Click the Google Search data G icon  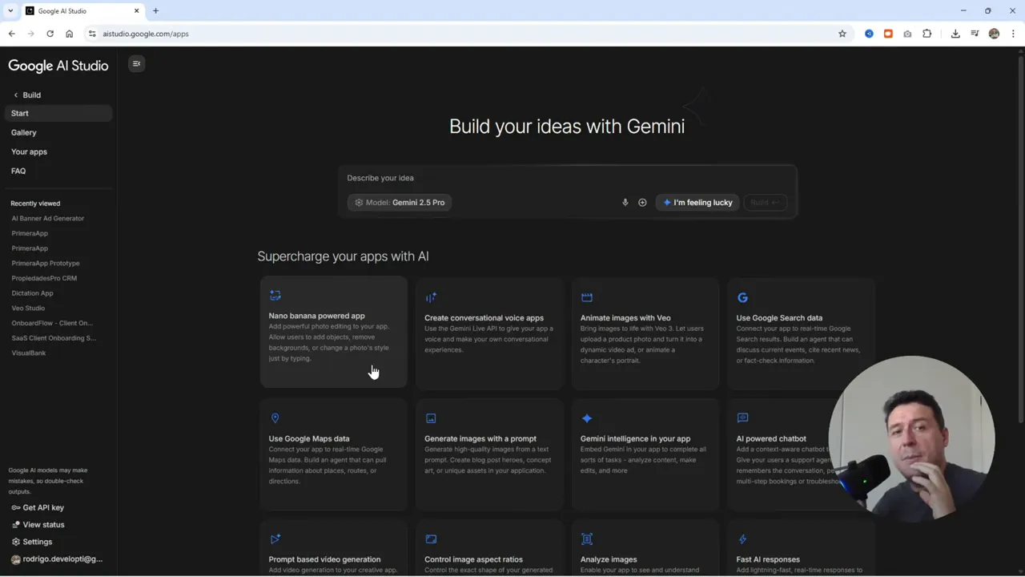(742, 297)
